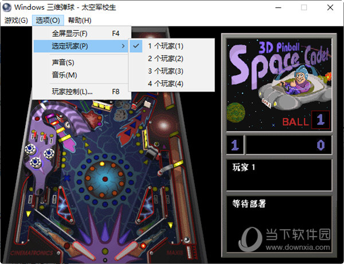Choose 全屏显示(F) from the options menu
Viewport: 344px width, 264px height.
coord(82,34)
